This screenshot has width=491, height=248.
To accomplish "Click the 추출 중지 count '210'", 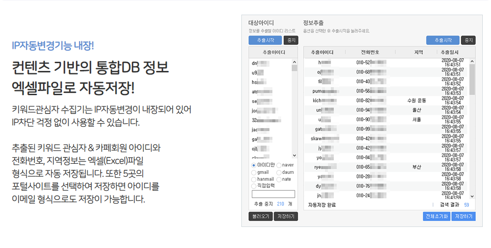I will pos(281,204).
